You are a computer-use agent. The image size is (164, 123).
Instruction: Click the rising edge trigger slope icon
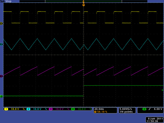(x=150, y=109)
